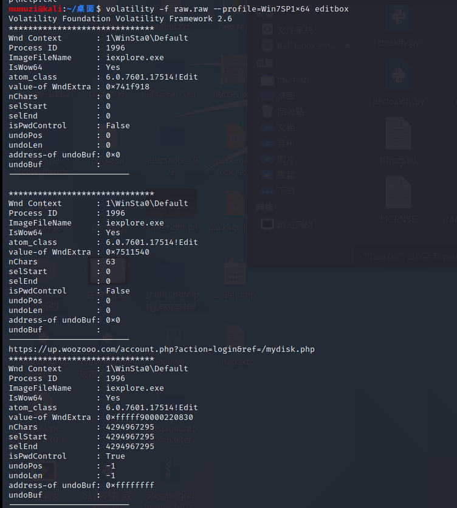The height and width of the screenshot is (508, 457).
Task: Eject the Kali Linux arm device
Action: (x=348, y=46)
